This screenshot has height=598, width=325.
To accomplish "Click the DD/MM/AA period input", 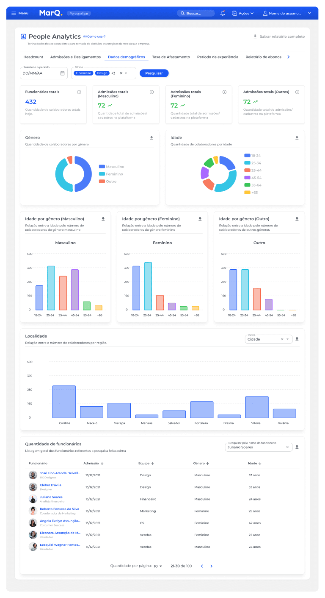I will (44, 73).
